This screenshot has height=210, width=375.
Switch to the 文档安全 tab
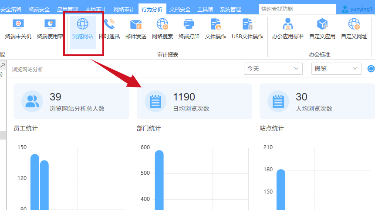pos(180,9)
